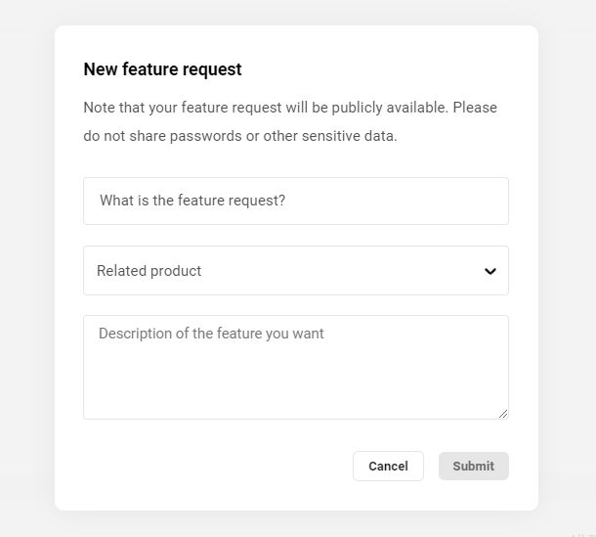Dismiss the dialog with Cancel
The image size is (596, 537).
point(388,467)
